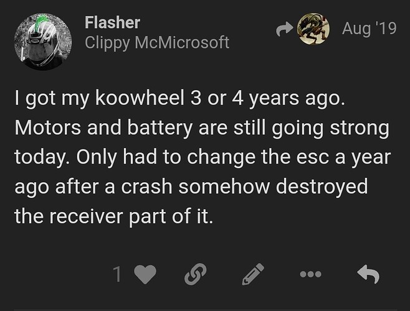Click the word "today" in the post
Screen dimensions: 410x311
39,157
